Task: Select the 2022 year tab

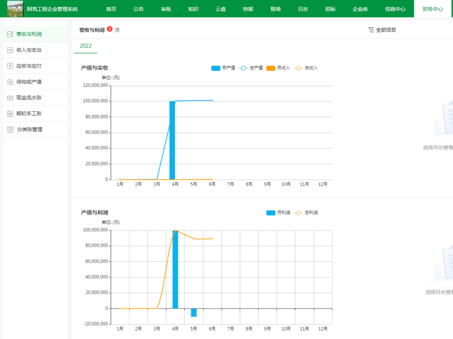Action: pos(86,46)
